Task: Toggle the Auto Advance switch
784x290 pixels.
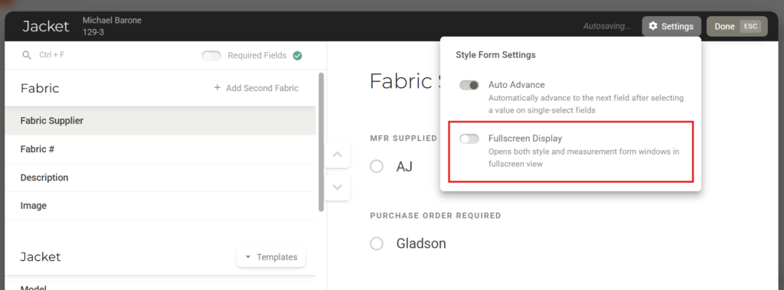Action: [469, 85]
